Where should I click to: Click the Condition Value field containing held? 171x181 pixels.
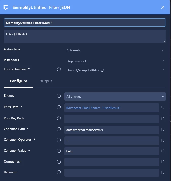click(112, 151)
